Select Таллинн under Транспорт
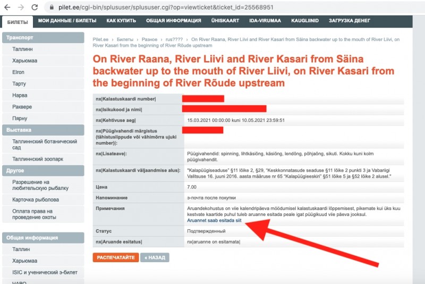This screenshot has width=425, height=284. (x=22, y=49)
